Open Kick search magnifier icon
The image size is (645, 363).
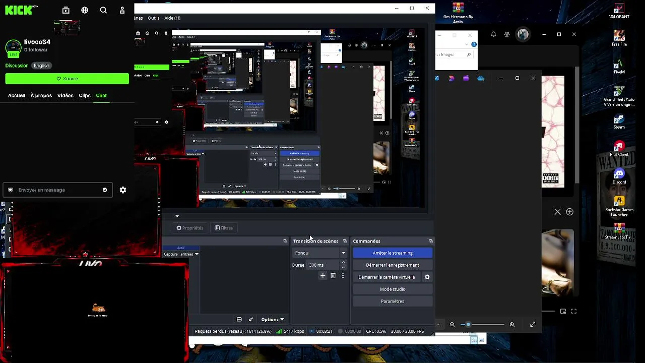103,10
